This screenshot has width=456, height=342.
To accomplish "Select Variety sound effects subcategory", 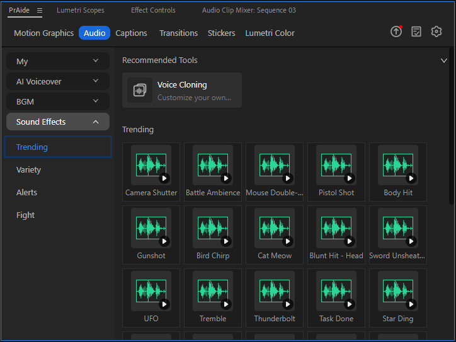I will point(28,169).
